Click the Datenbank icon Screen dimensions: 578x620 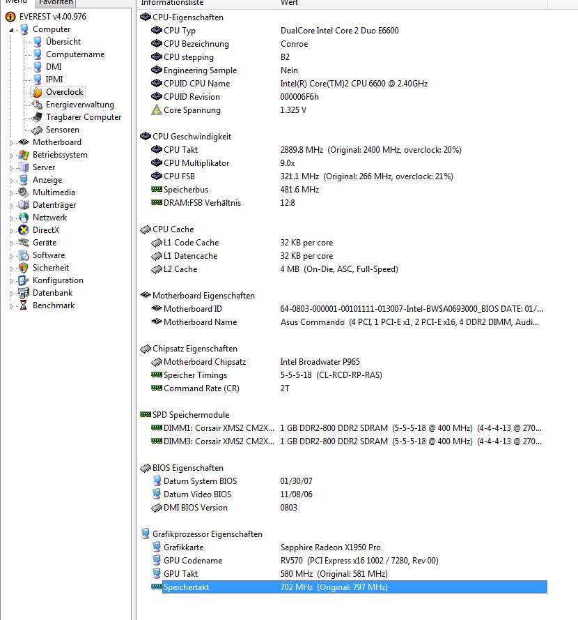(24, 293)
